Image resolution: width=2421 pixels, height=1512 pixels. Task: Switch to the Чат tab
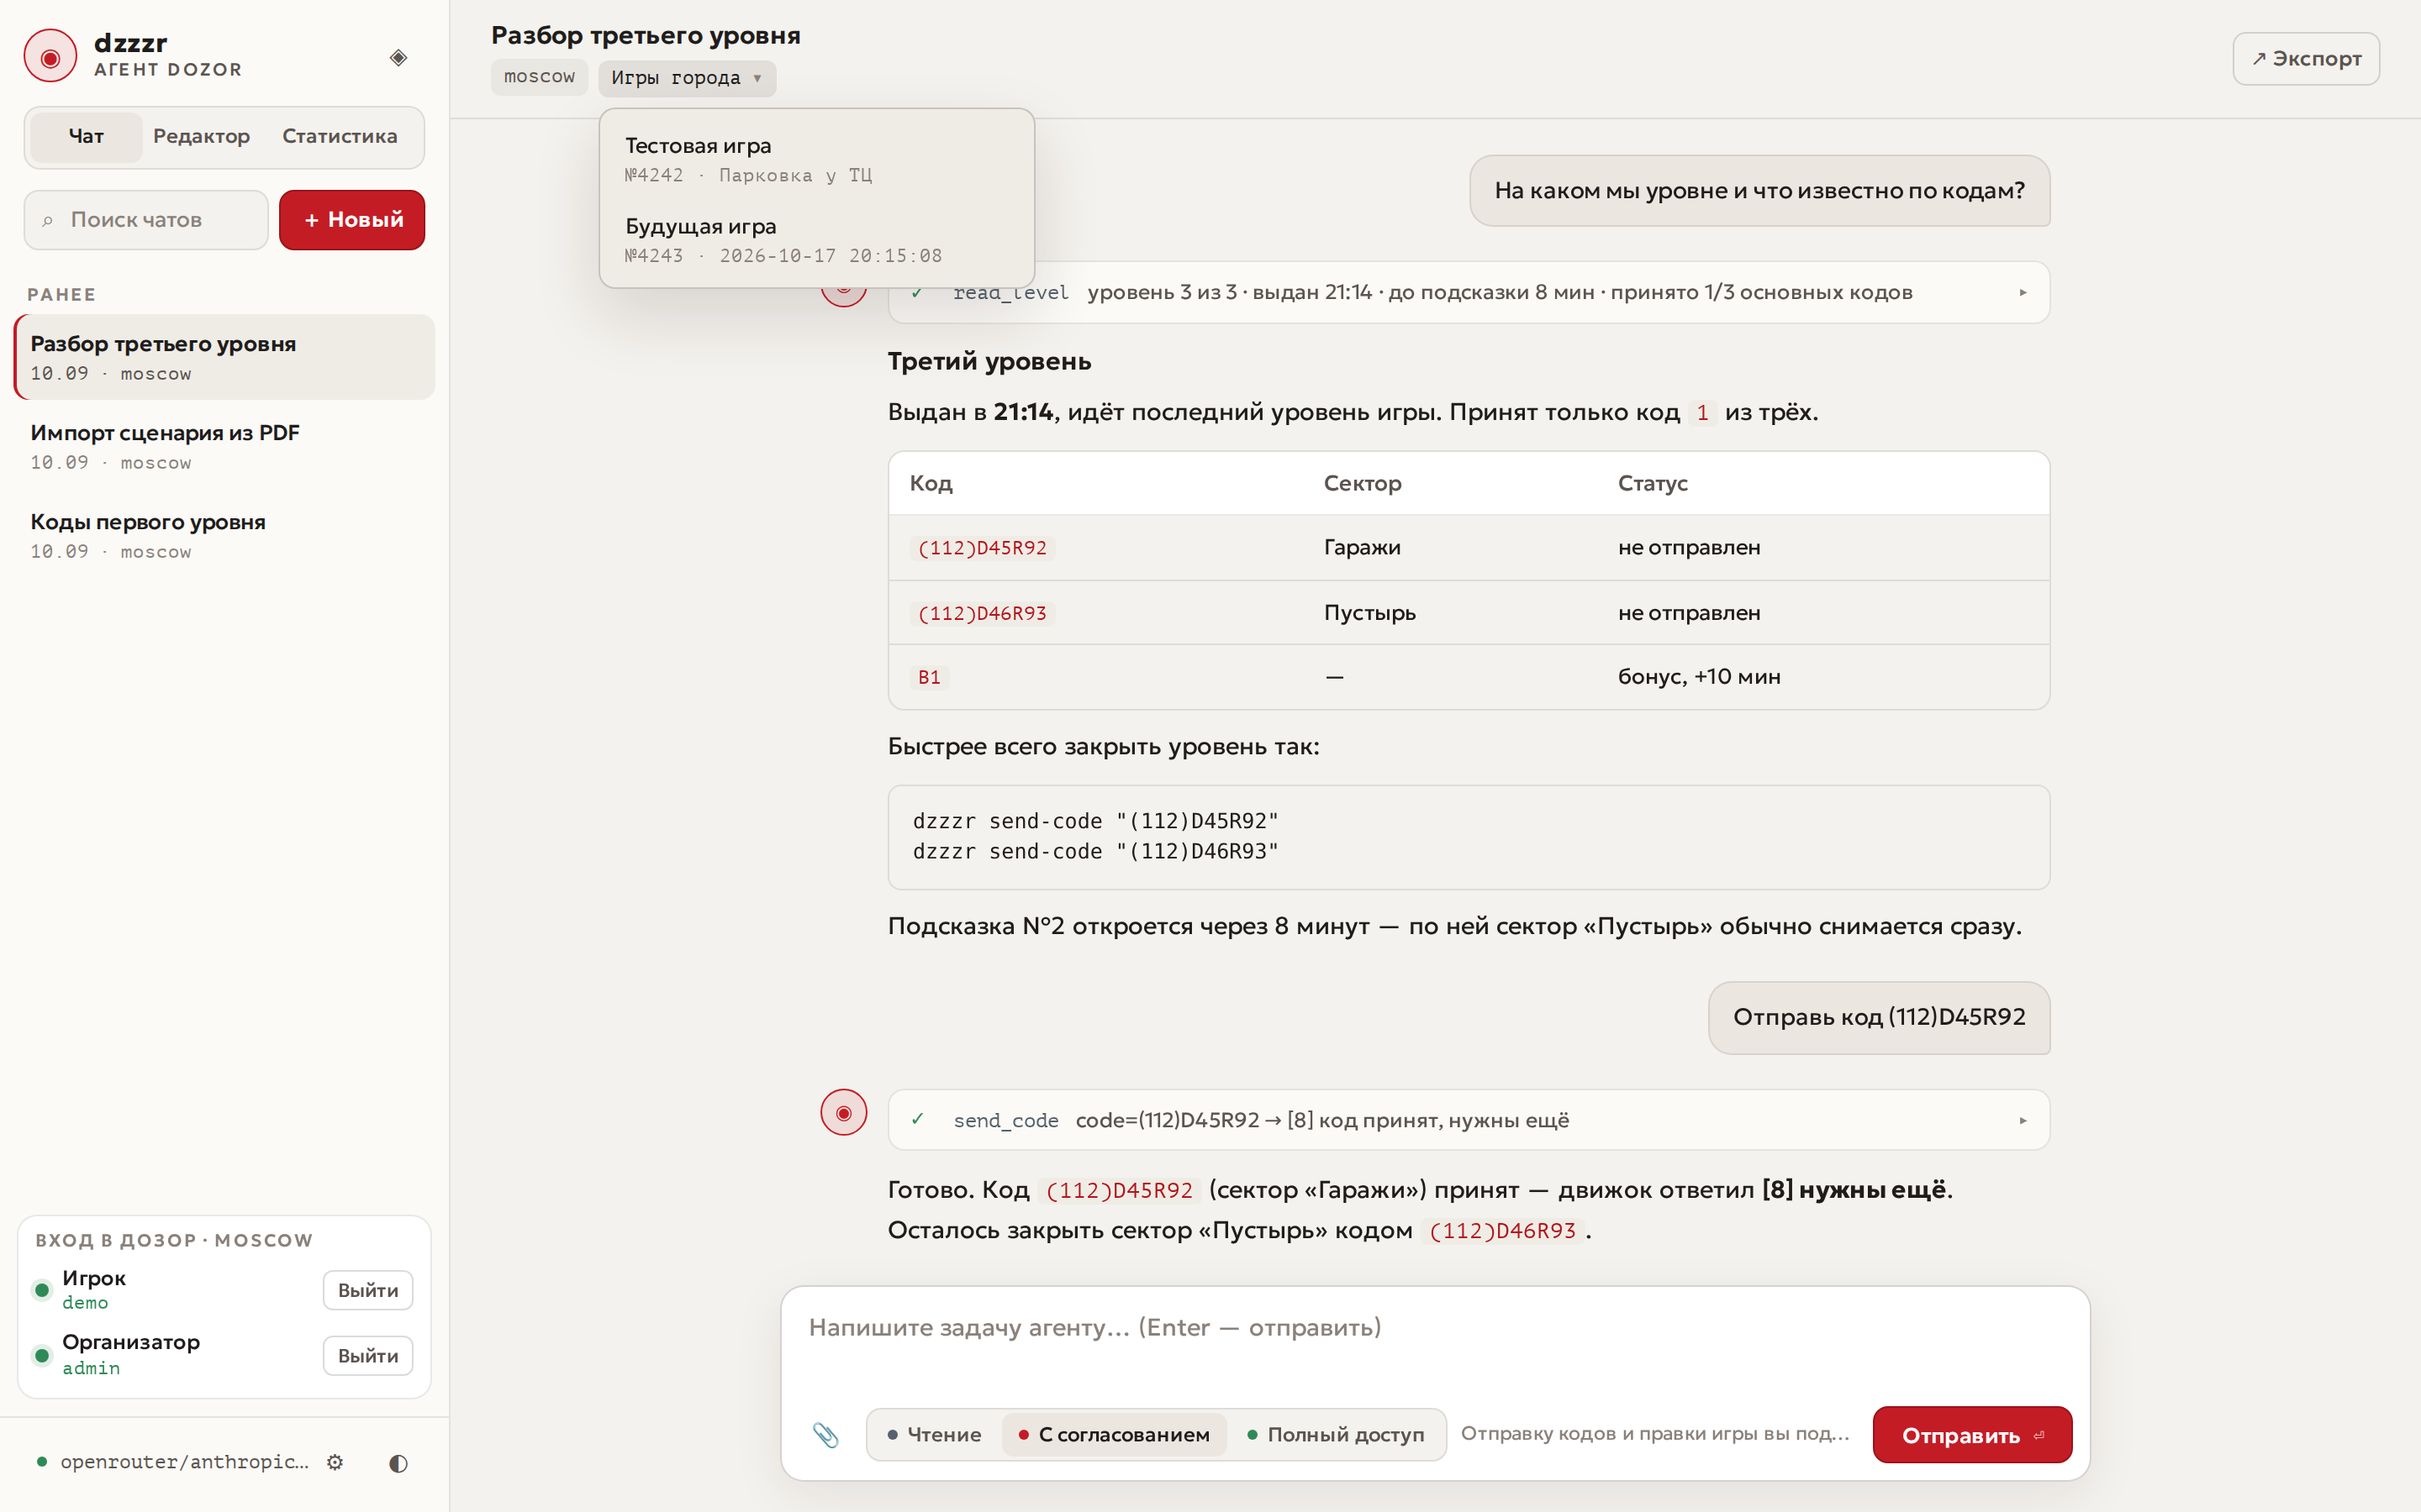(86, 136)
